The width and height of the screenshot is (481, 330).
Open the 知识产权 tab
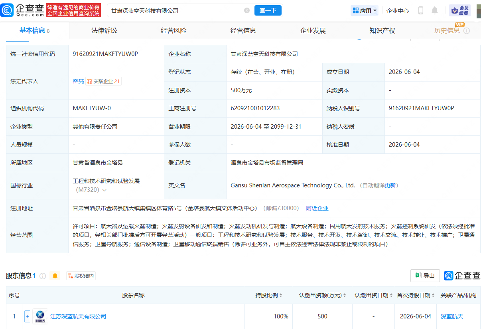point(382,30)
